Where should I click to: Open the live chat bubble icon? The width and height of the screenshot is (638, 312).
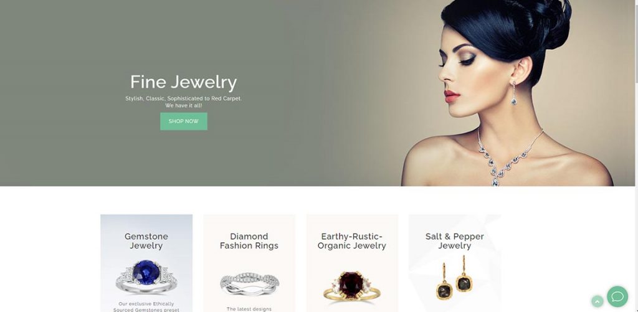617,296
